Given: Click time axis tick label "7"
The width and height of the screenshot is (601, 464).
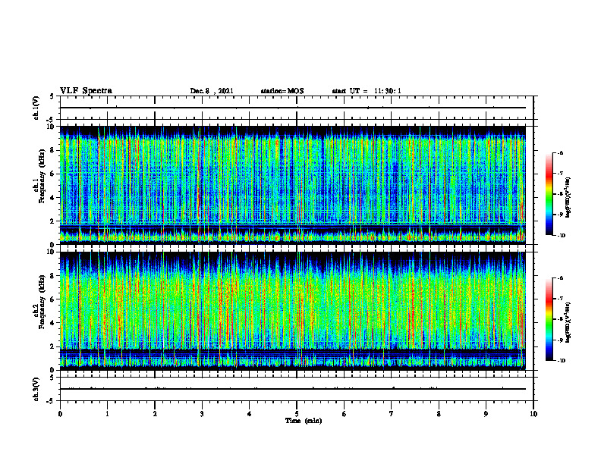Looking at the screenshot, I should pyautogui.click(x=392, y=414).
